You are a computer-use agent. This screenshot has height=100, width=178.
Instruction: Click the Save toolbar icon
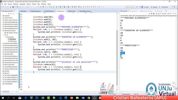tap(6, 7)
